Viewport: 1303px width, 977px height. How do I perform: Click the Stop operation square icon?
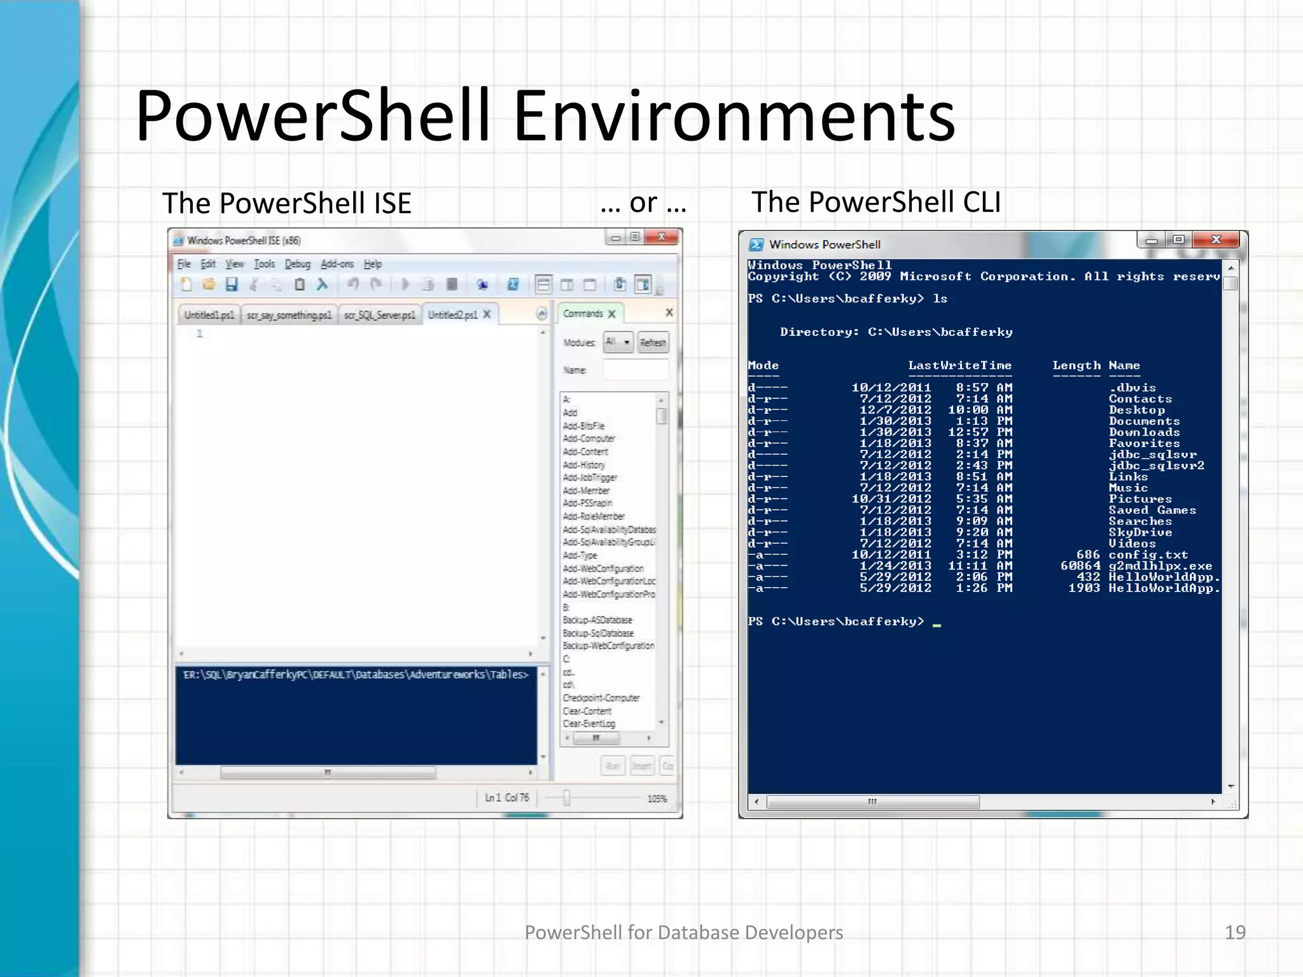[x=452, y=285]
